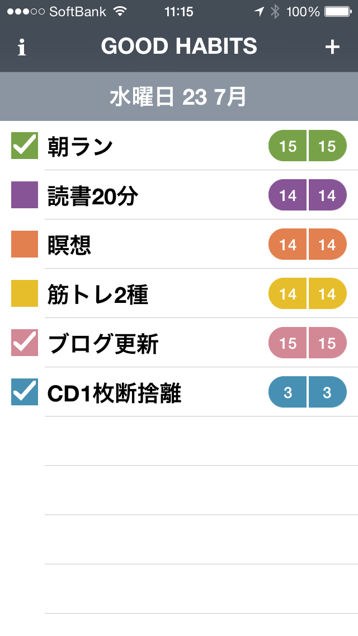
Task: Select the 瞑想 habit label
Action: (69, 245)
